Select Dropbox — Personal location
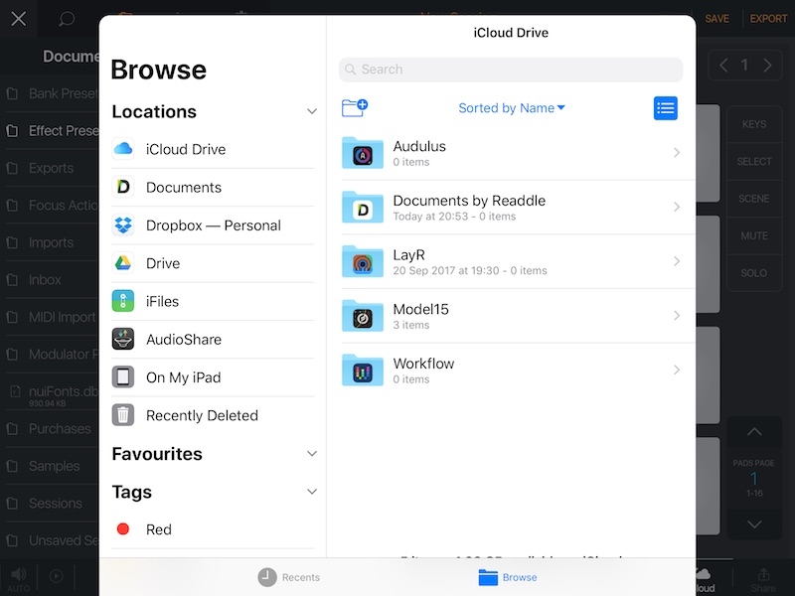 pos(213,225)
